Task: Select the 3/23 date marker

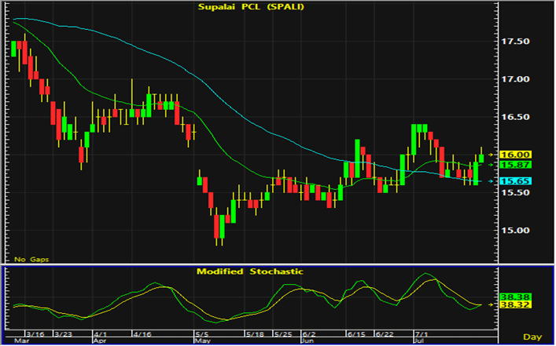Action: pyautogui.click(x=63, y=334)
